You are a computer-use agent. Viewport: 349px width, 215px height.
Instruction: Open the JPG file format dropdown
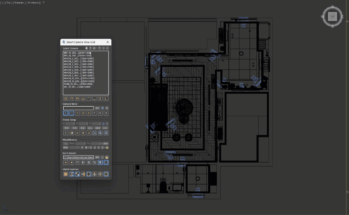tap(98, 157)
